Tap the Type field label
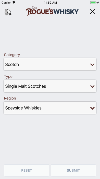The width and height of the screenshot is (100, 179). pos(8,77)
